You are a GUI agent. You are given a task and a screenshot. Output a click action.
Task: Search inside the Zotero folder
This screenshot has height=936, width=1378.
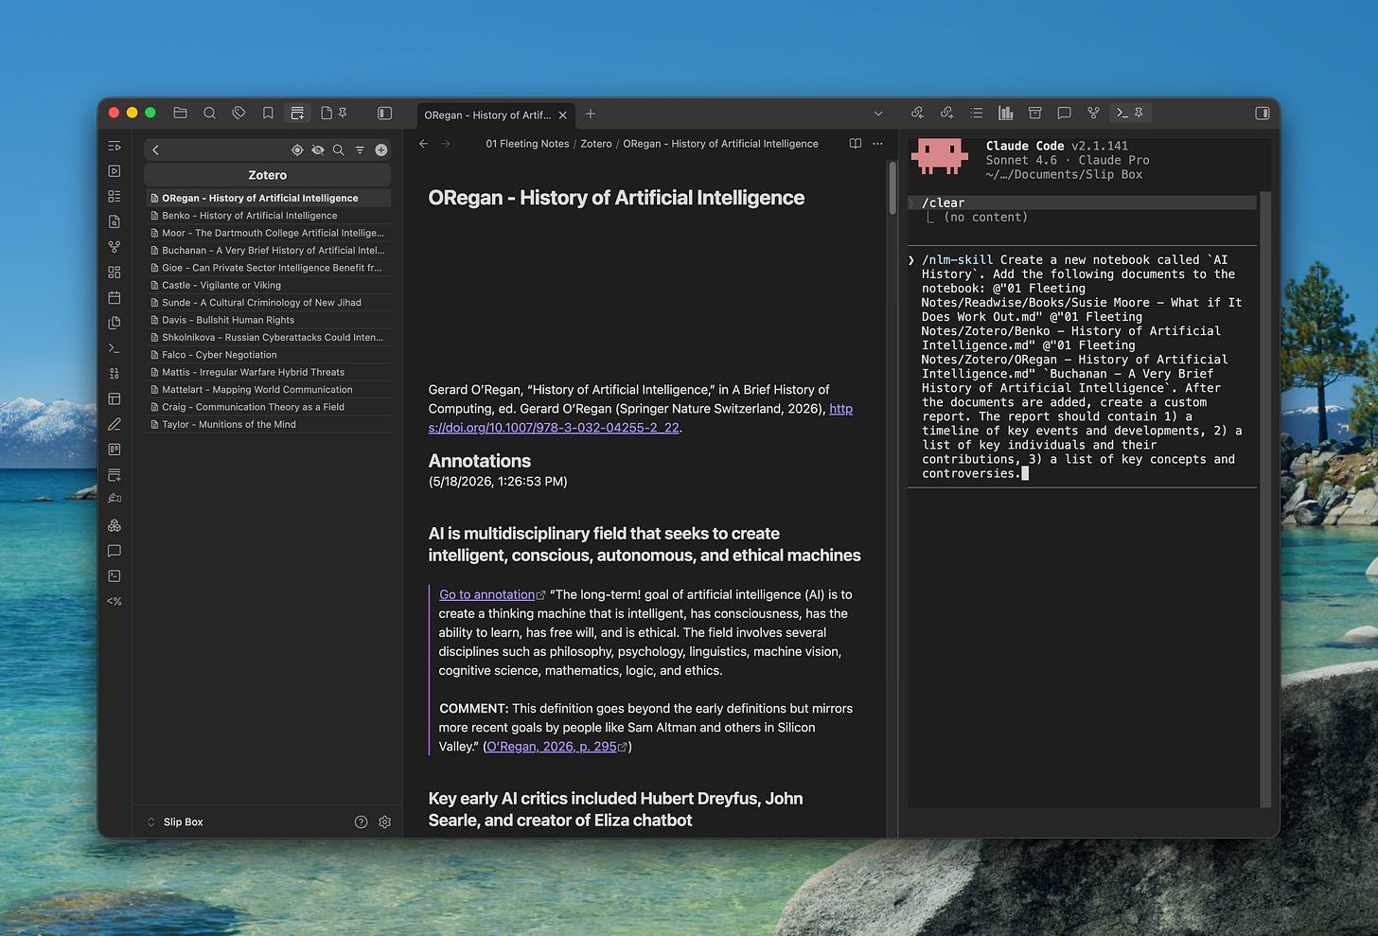339,150
